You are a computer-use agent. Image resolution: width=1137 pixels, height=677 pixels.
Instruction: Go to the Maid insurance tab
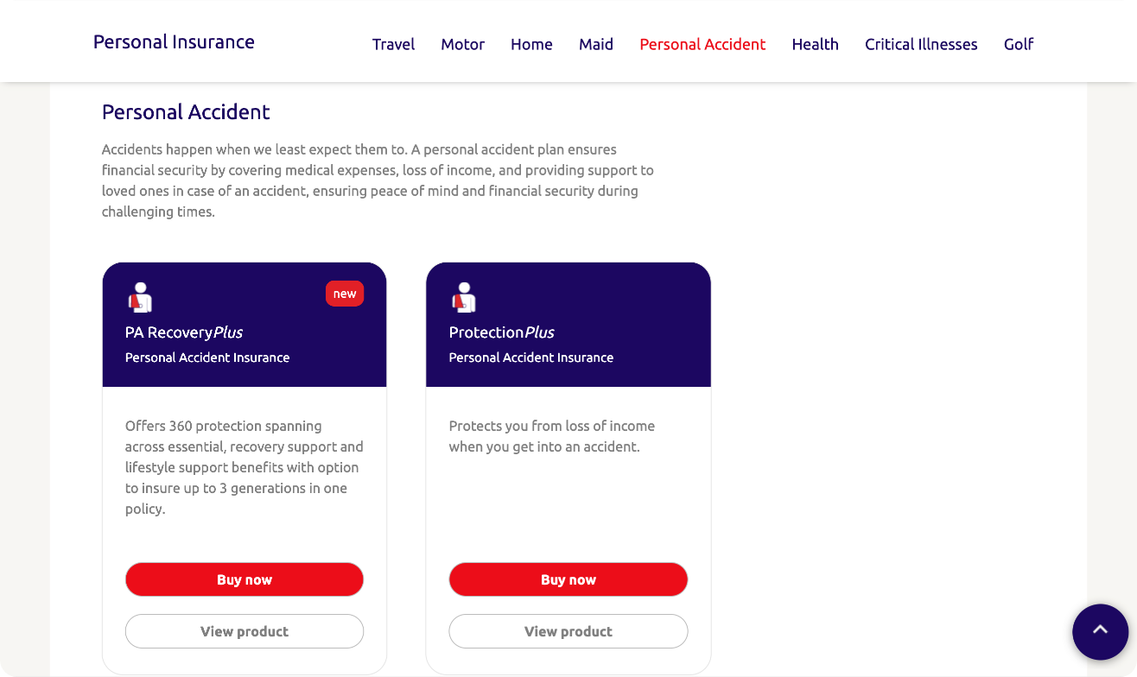pyautogui.click(x=596, y=44)
